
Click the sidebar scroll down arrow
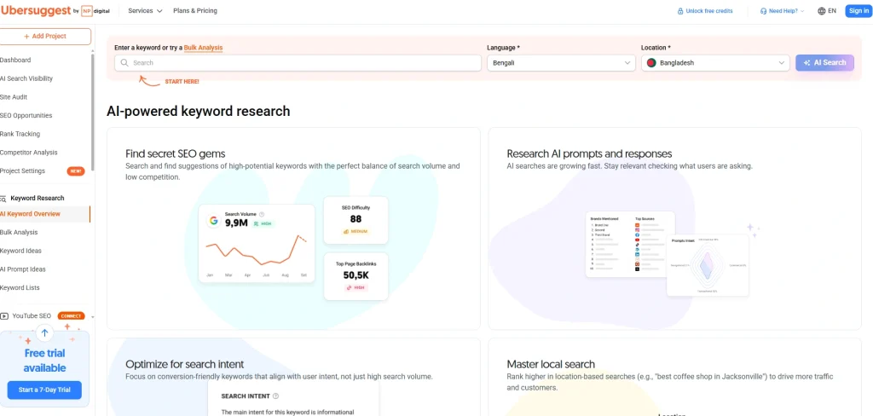[x=92, y=317]
